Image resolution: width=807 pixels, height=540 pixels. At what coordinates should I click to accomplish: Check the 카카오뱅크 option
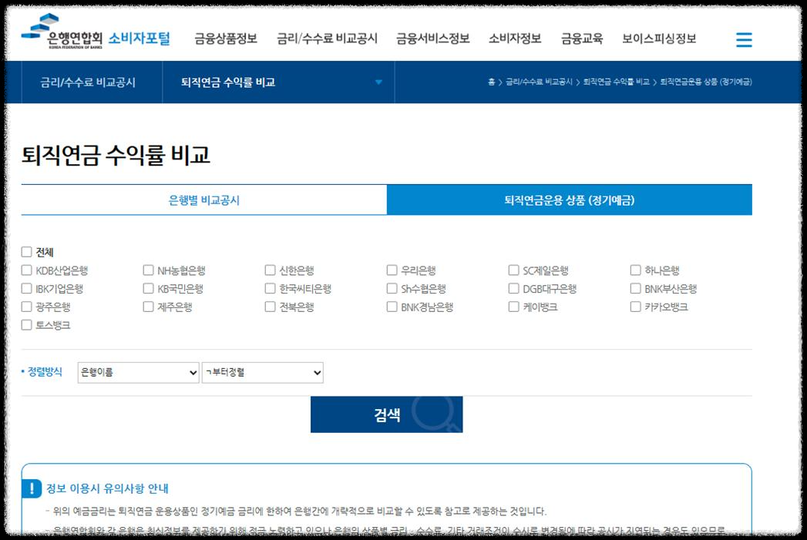(x=635, y=307)
